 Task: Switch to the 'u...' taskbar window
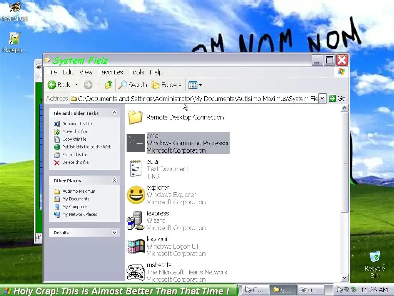click(x=310, y=290)
